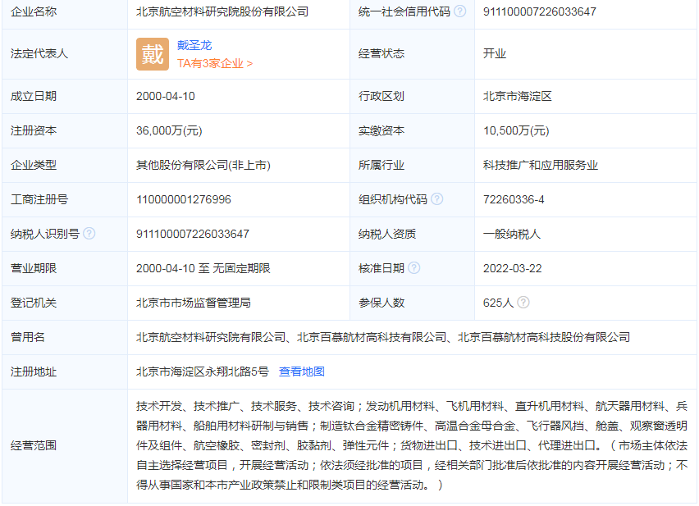Click paid-in capital 10,500万(元)
Viewport: 699px width, 506px height.
[x=516, y=130]
